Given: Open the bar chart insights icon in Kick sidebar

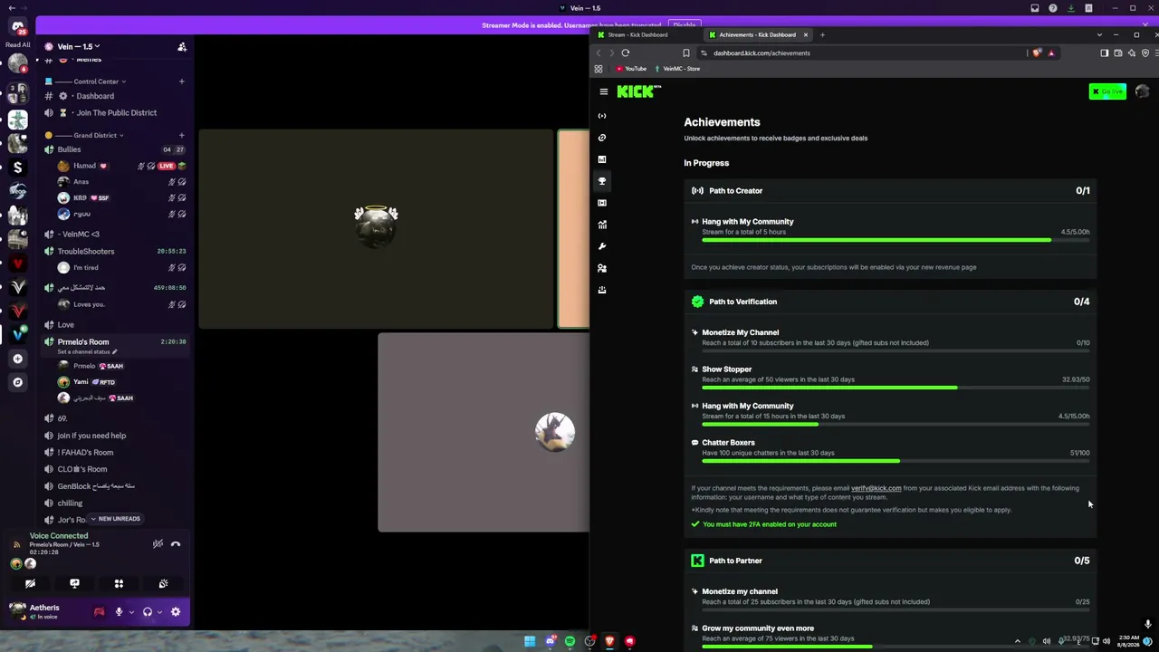Looking at the screenshot, I should pos(602,159).
